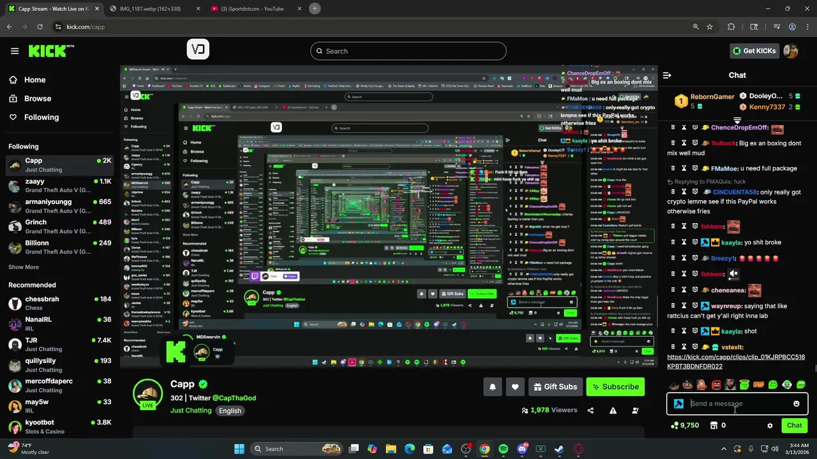Click the delete icon on 1lulbuck's message
The height and width of the screenshot is (459, 817).
pos(673,143)
